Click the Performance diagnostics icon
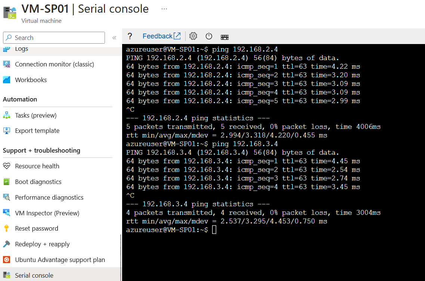This screenshot has height=281, width=425. pyautogui.click(x=6, y=197)
